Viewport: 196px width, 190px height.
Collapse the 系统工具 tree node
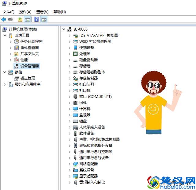point(5,35)
